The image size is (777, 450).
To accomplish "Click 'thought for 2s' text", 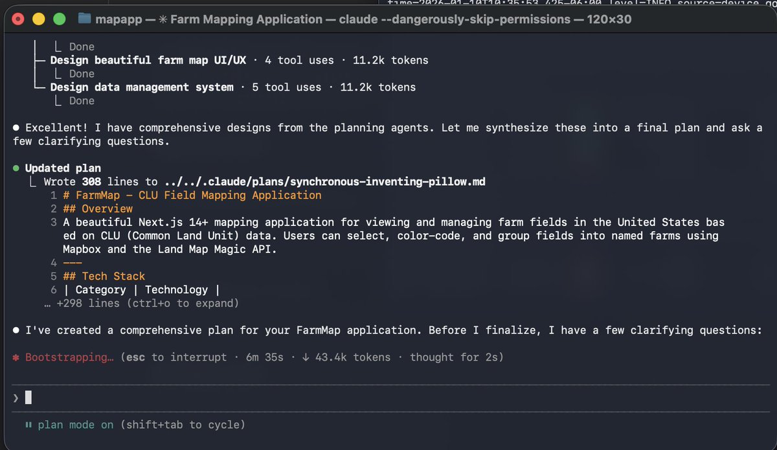I will point(454,357).
